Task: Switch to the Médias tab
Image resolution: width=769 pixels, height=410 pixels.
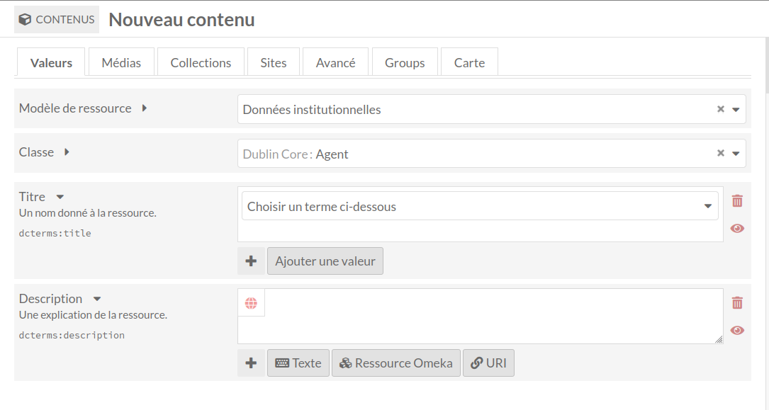Action: click(x=121, y=63)
